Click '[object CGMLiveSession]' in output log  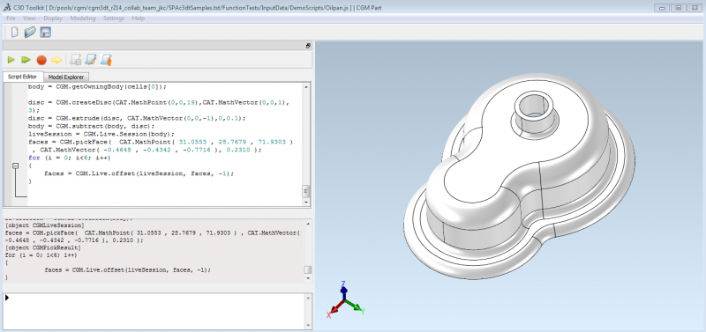pos(45,225)
